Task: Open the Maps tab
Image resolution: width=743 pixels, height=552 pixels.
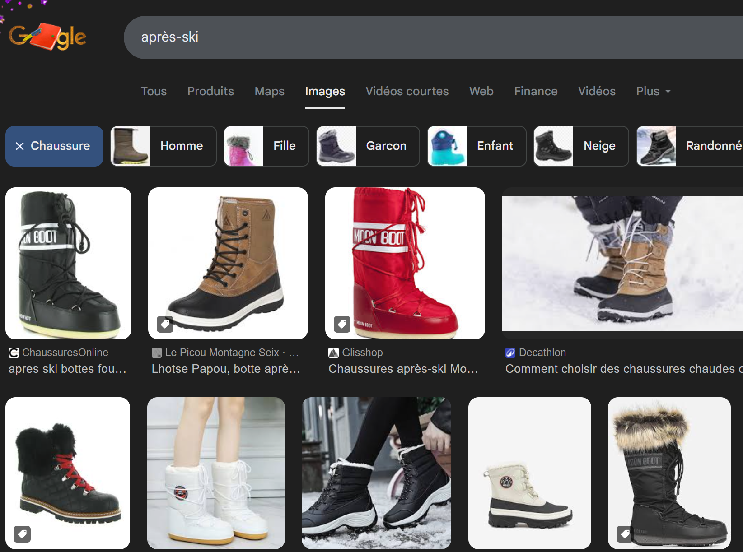Action: (270, 91)
